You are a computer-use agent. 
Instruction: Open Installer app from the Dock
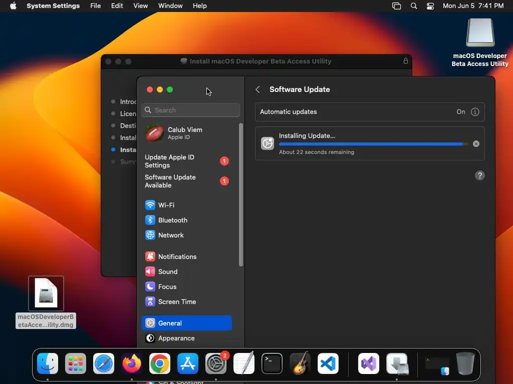click(397, 363)
